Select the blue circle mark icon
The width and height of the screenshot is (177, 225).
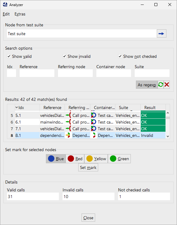51,159
